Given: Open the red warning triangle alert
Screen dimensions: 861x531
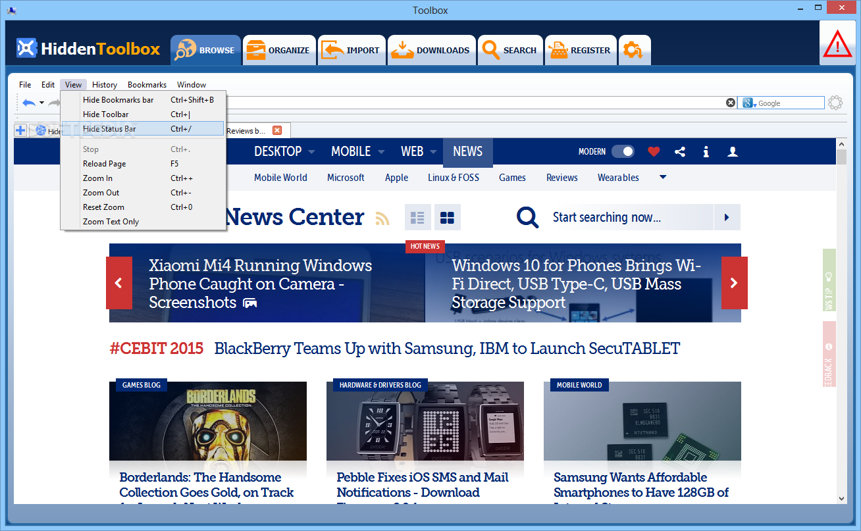Looking at the screenshot, I should [x=837, y=45].
